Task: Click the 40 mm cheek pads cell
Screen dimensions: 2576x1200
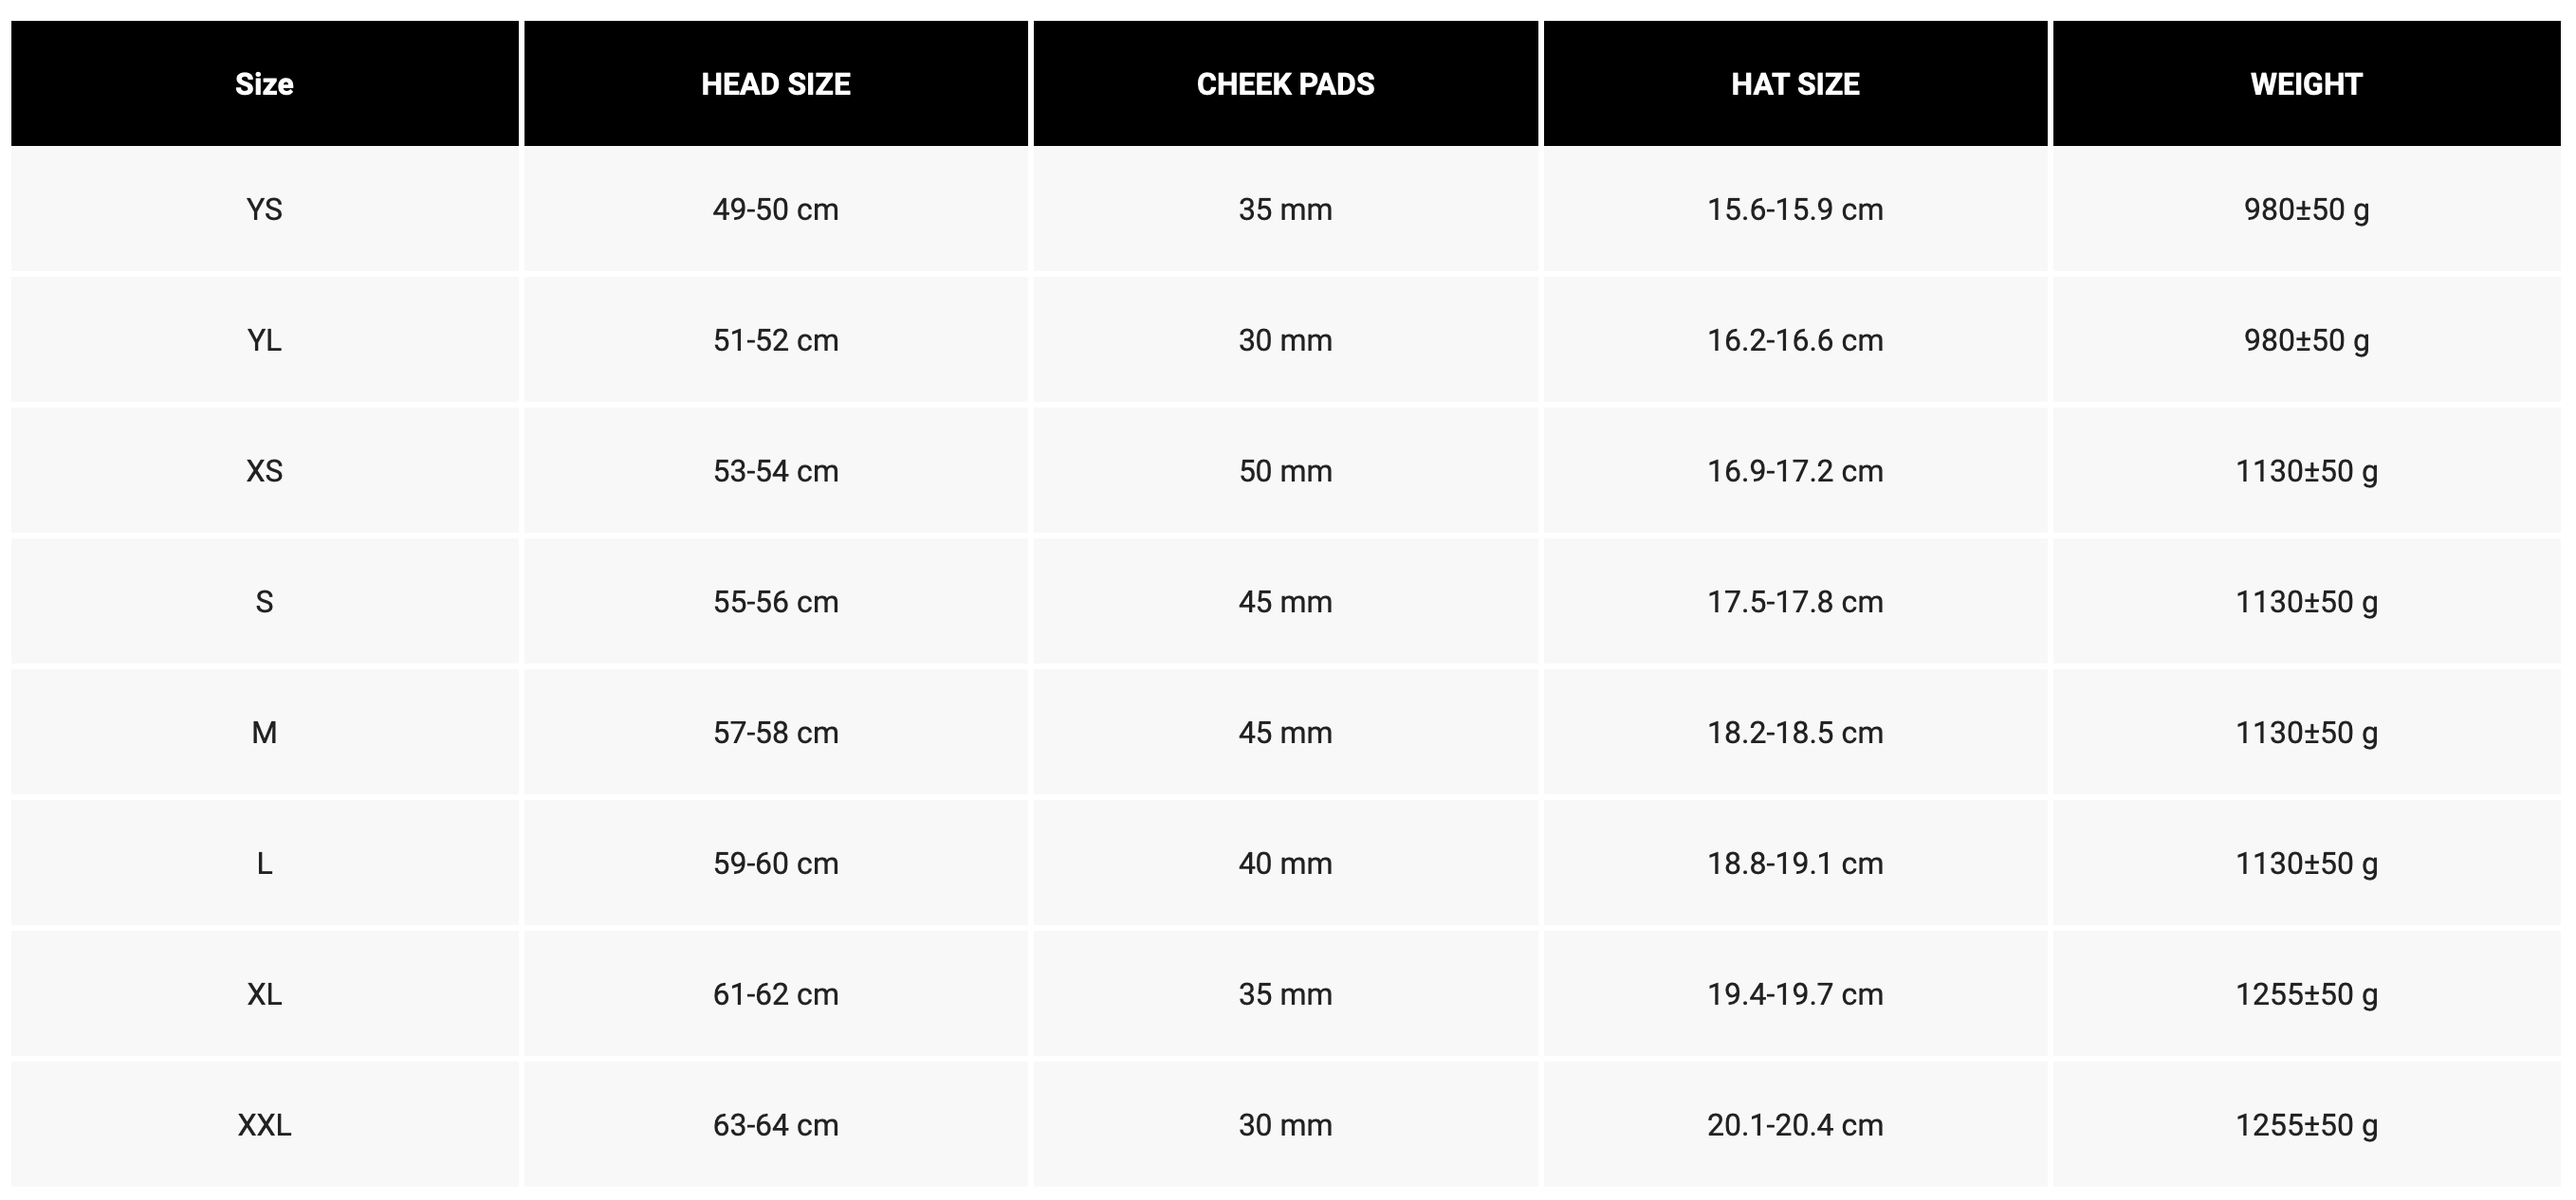Action: pos(1285,864)
